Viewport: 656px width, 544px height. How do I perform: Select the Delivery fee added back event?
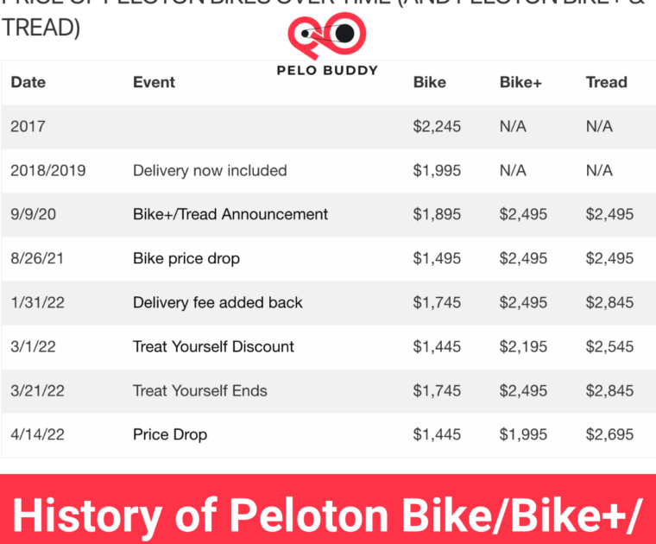pyautogui.click(x=218, y=303)
